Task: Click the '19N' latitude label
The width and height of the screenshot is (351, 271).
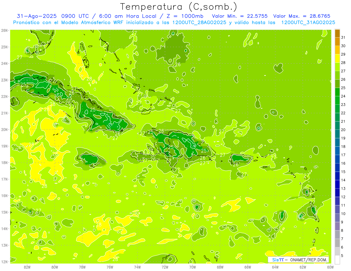Action: 4,146
